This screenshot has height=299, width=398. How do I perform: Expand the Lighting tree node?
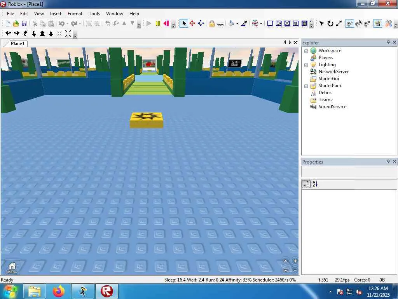coord(306,65)
